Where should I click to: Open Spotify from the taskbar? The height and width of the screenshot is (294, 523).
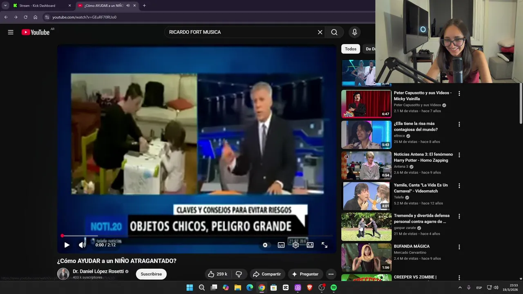(333, 287)
